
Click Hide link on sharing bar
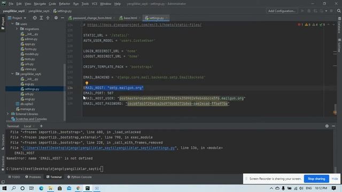(335, 179)
